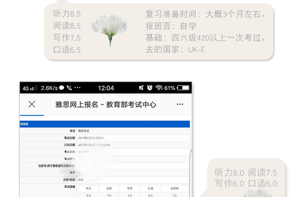297x197 pixels.
Task: Click the 8.0 listening score cell
Action: point(89,195)
